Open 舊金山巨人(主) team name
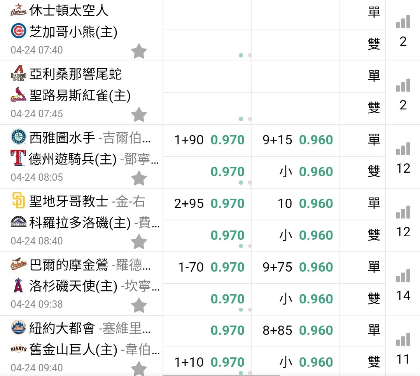Screen dimensions: 420x376 73,350
